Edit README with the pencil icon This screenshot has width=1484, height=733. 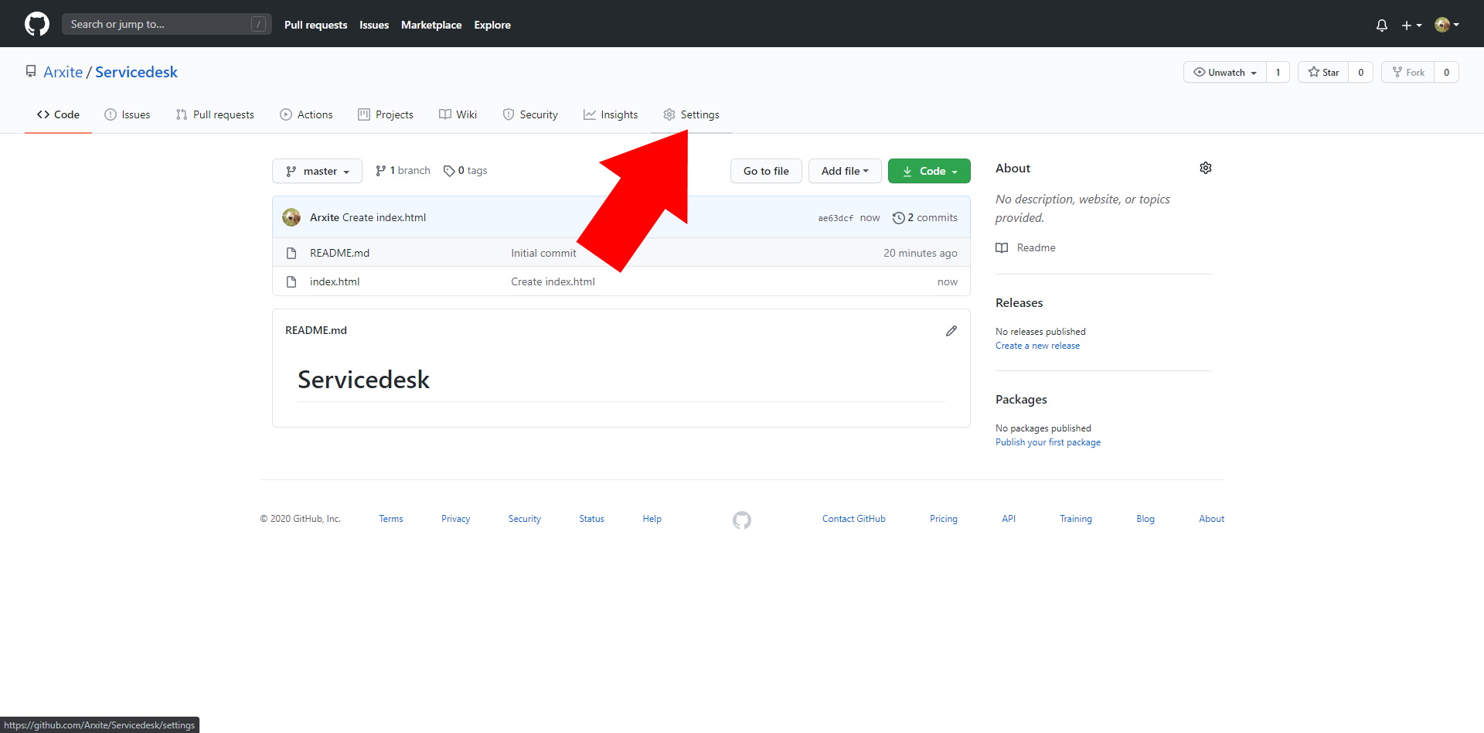tap(951, 331)
